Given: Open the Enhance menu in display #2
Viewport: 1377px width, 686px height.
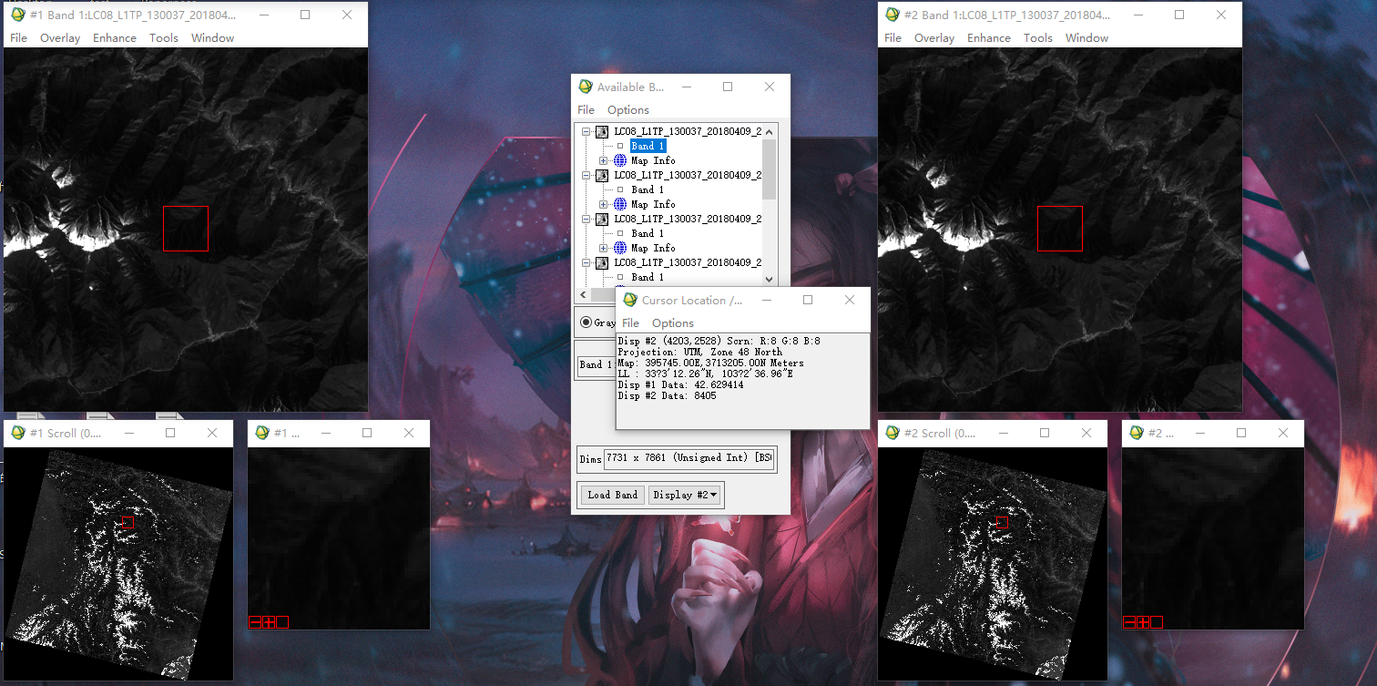Looking at the screenshot, I should click(x=989, y=37).
